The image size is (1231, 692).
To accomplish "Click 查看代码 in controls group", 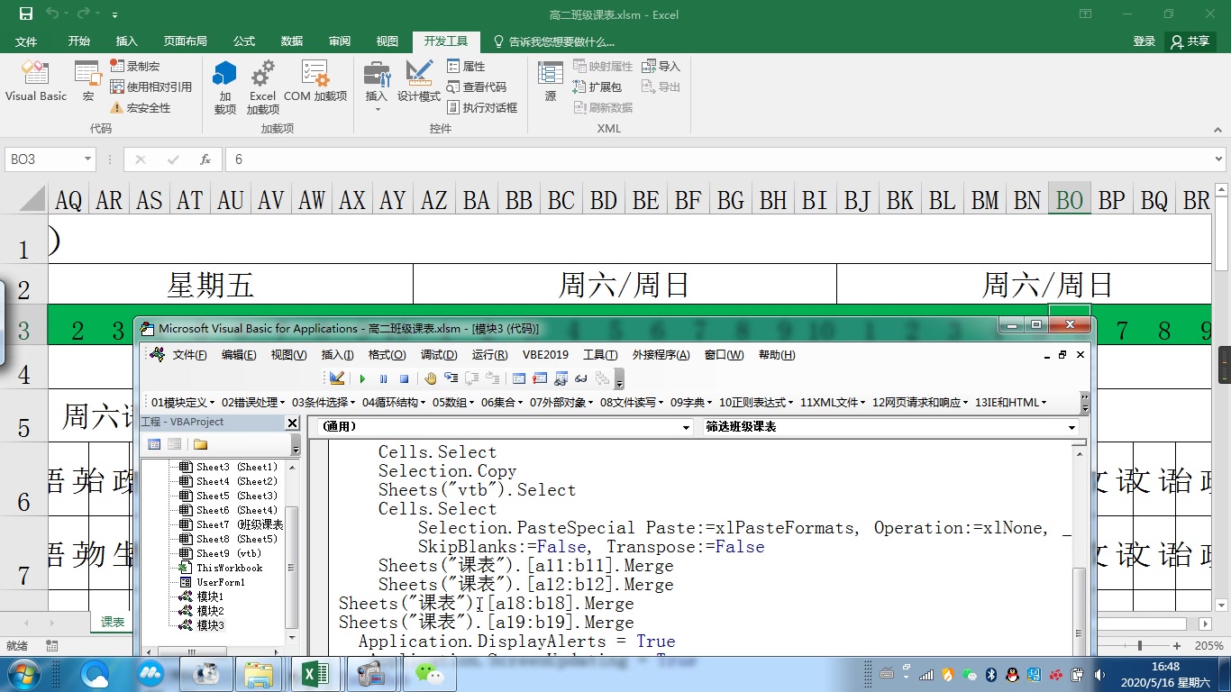I will (x=477, y=86).
